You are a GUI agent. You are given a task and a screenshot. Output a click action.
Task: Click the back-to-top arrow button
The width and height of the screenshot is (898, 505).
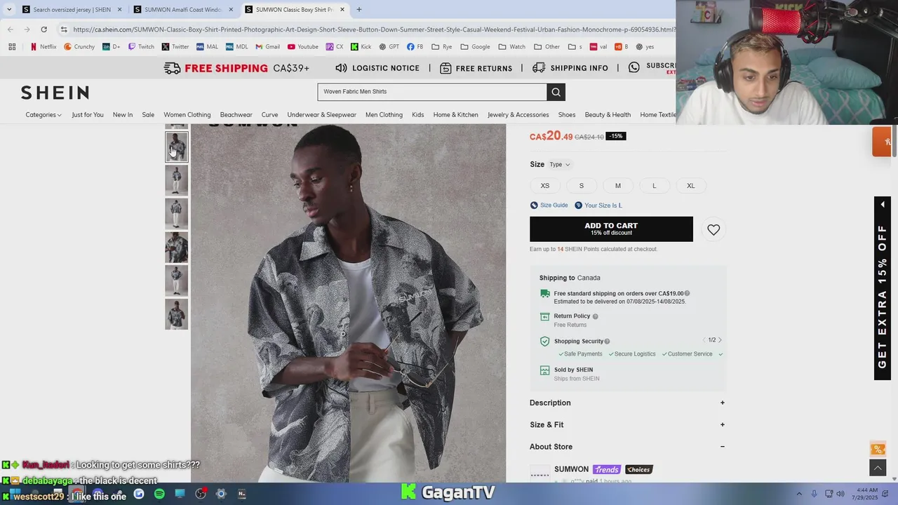(878, 468)
